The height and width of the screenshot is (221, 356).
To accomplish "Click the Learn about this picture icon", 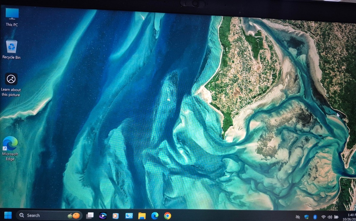I will [x=11, y=84].
